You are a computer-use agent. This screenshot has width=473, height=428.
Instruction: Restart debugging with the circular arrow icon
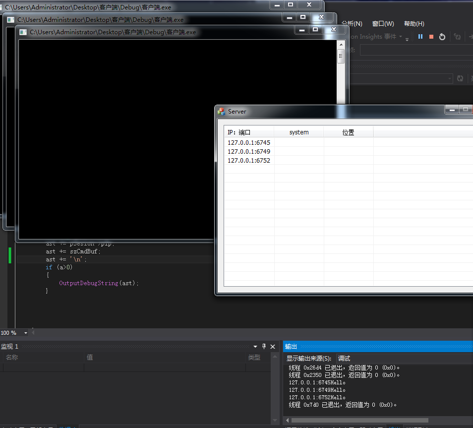coord(442,37)
